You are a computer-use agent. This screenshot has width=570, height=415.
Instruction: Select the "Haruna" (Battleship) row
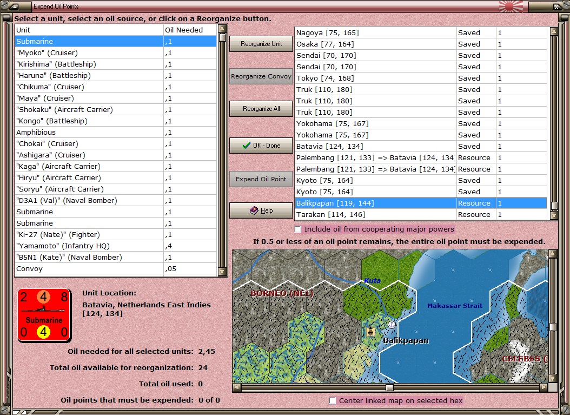click(116, 76)
